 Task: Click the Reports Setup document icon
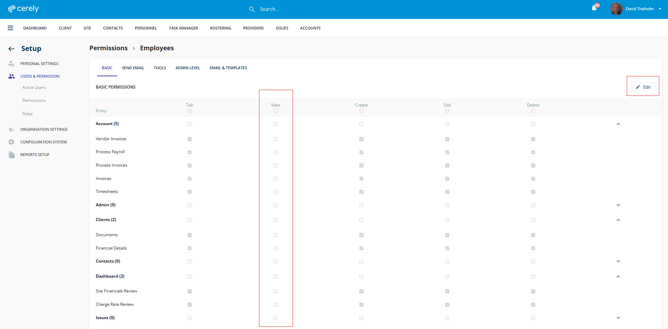point(12,155)
